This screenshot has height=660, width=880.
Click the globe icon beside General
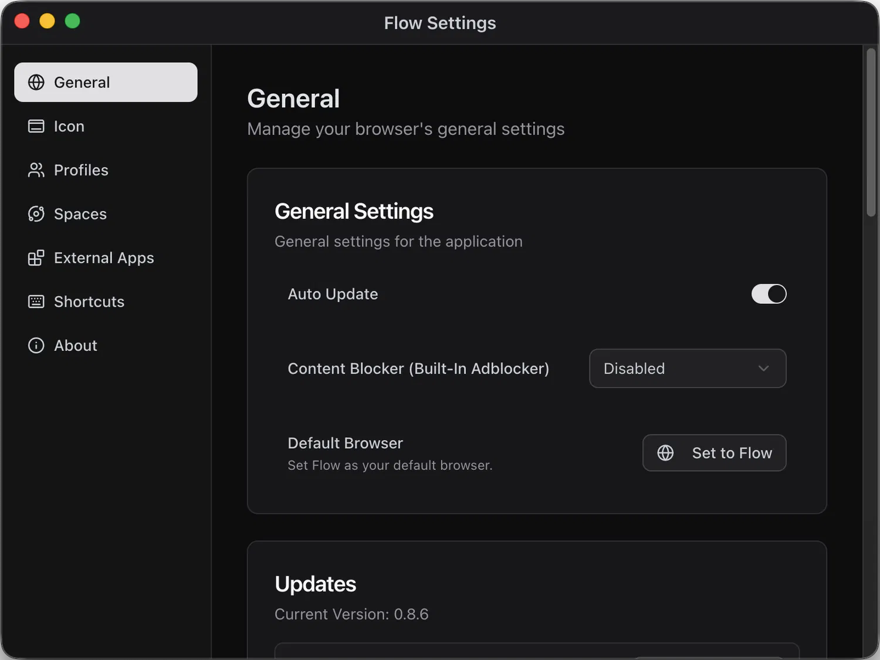pos(36,82)
